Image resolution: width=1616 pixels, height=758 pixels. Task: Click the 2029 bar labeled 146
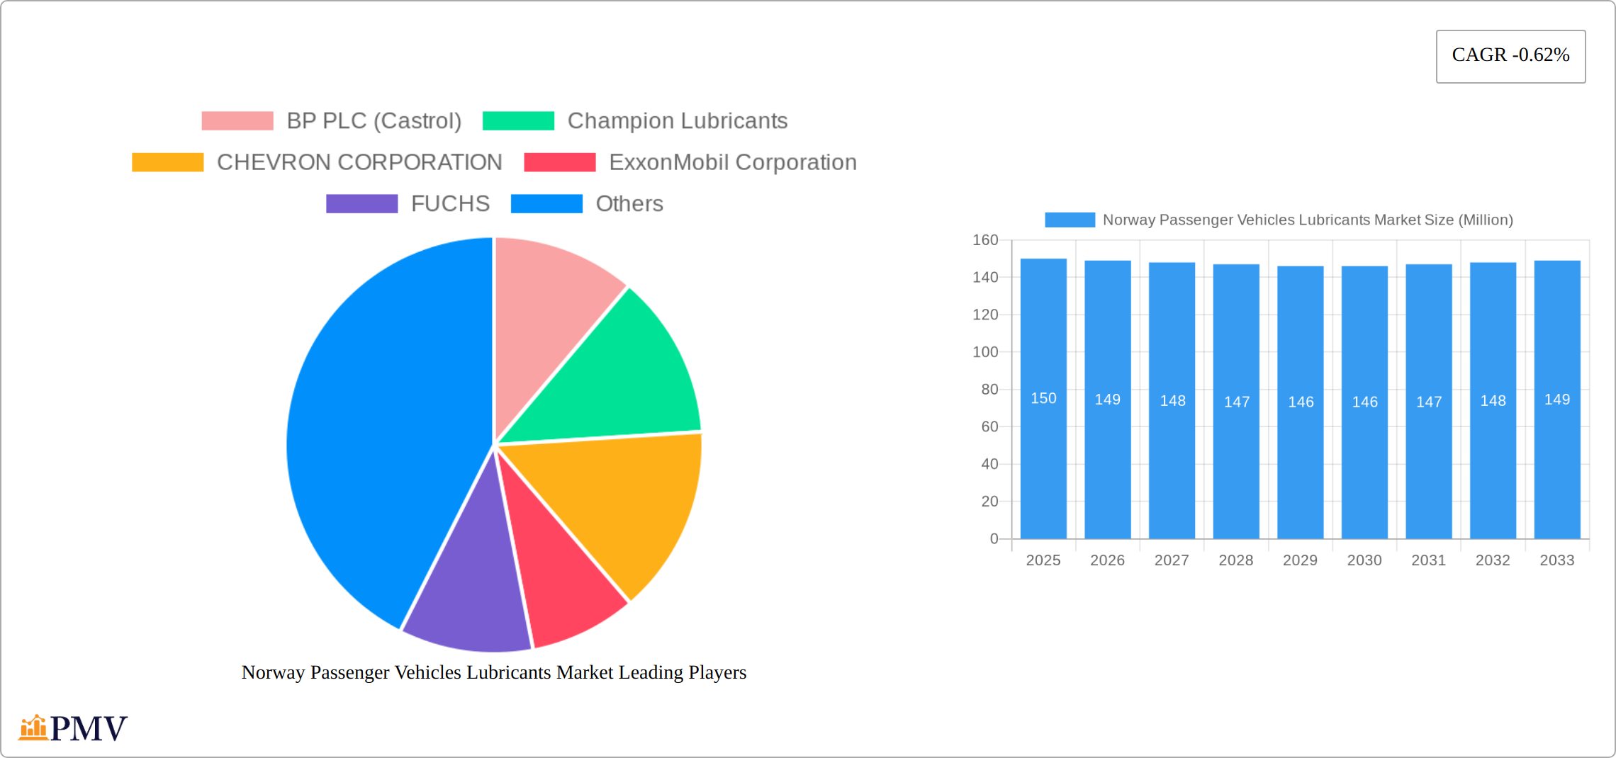[x=1301, y=402]
